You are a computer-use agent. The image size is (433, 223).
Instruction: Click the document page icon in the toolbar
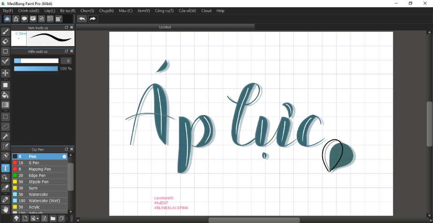pyautogui.click(x=41, y=19)
